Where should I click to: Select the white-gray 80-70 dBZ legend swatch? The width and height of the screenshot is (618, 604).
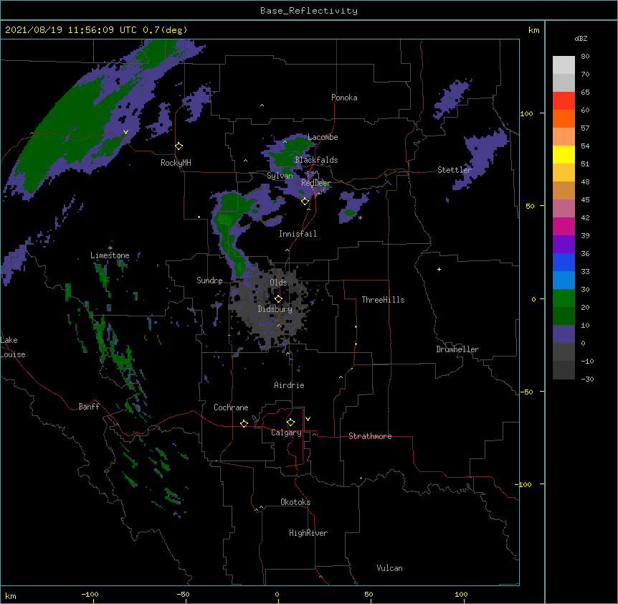point(564,65)
